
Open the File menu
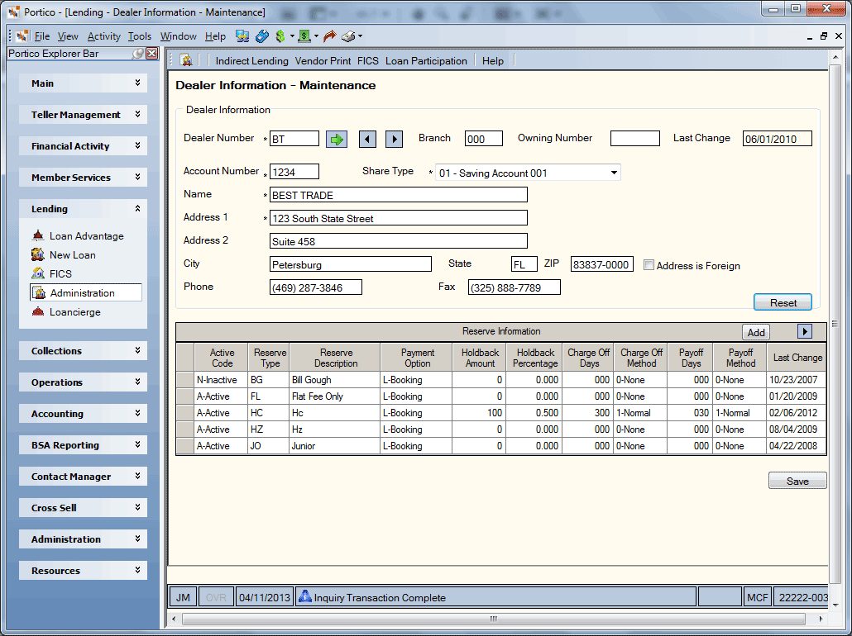[x=42, y=36]
